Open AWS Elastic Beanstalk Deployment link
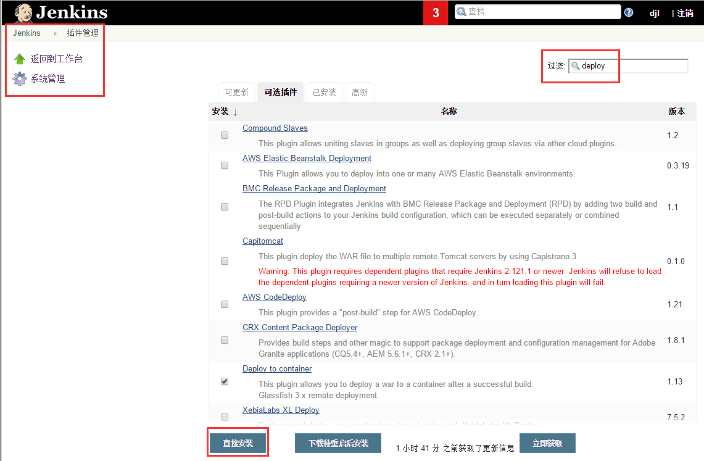The image size is (704, 461). click(307, 158)
